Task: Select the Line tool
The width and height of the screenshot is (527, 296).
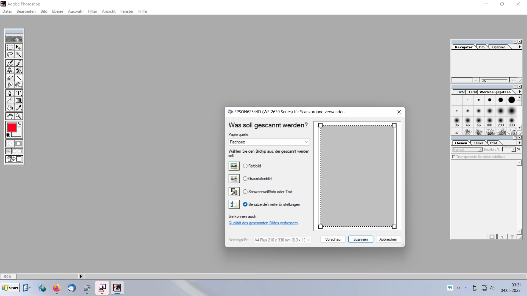Action: [x=19, y=78]
